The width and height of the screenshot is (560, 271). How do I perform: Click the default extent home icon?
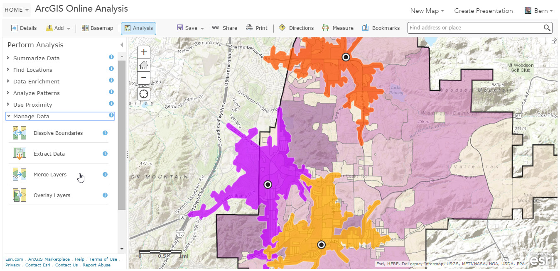pyautogui.click(x=144, y=65)
